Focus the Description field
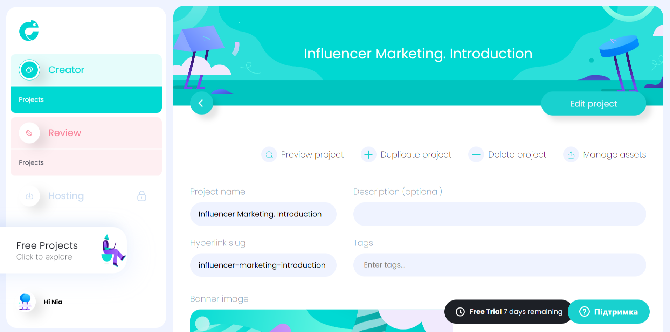This screenshot has width=670, height=332. 500,214
